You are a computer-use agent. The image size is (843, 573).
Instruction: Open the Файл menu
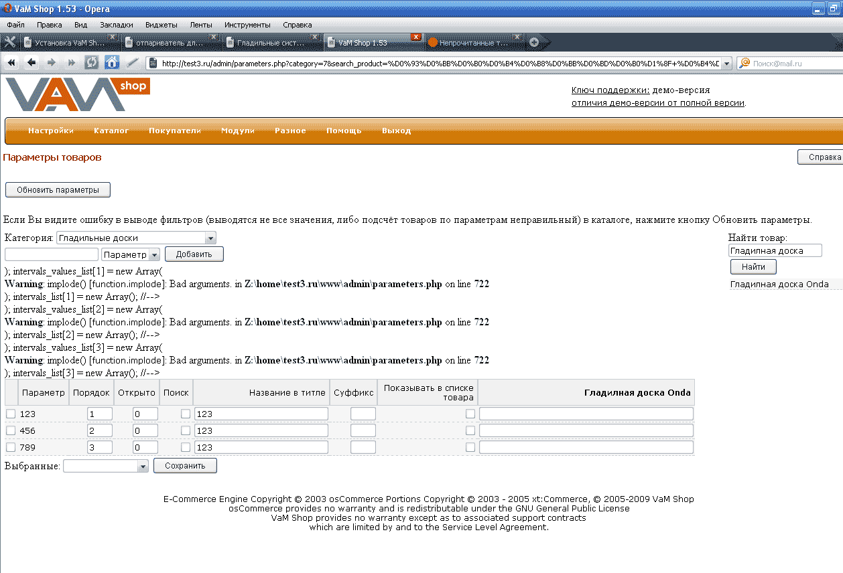tap(15, 25)
